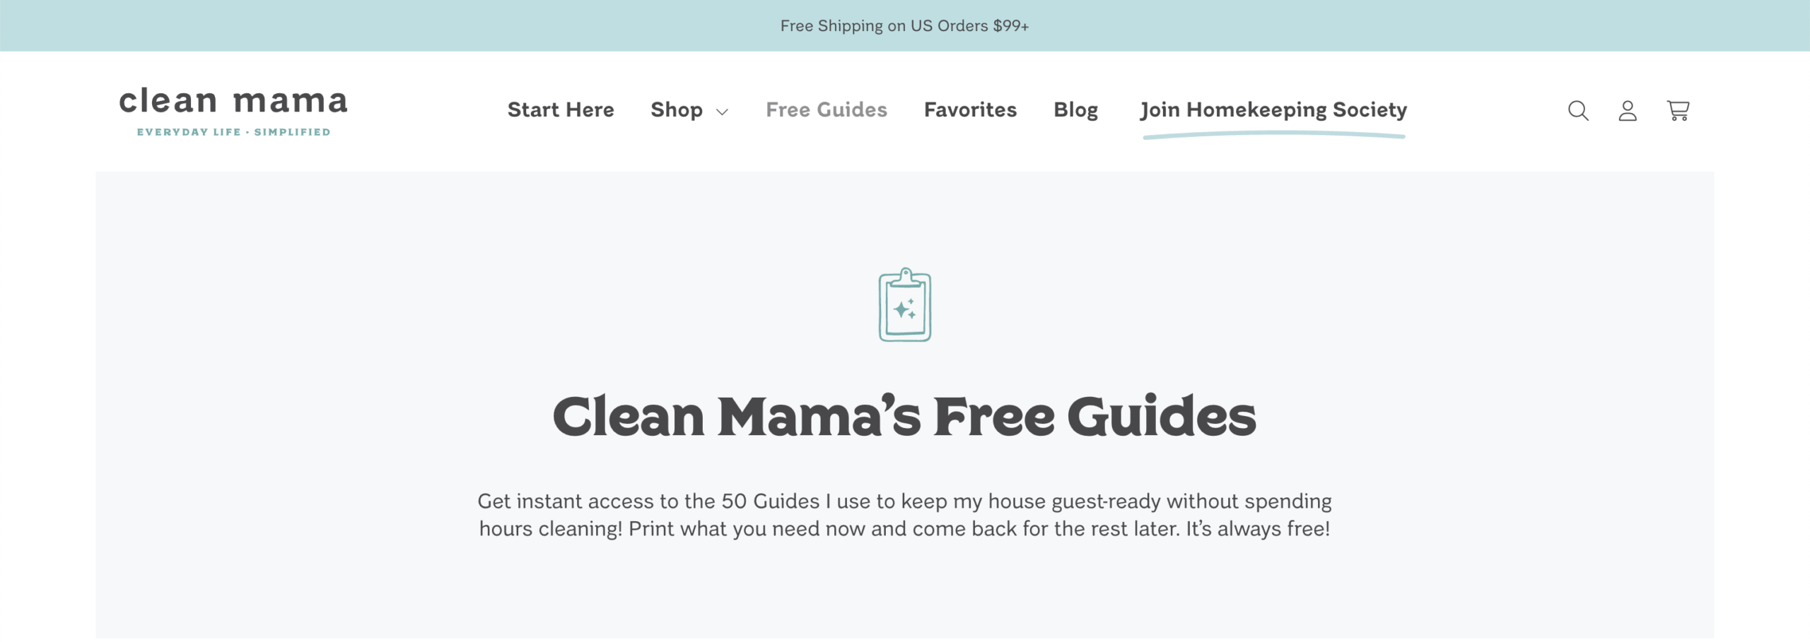This screenshot has width=1810, height=642.
Task: Open the Blog menu item
Action: pos(1075,110)
